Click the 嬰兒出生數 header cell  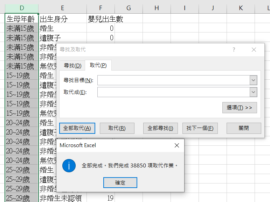pyautogui.click(x=101, y=19)
